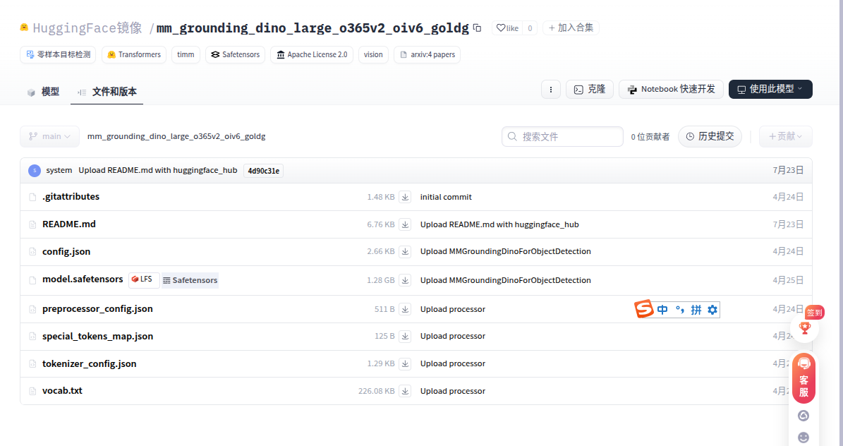Click the smiley feedback icon
Image resolution: width=843 pixels, height=446 pixels.
[803, 438]
